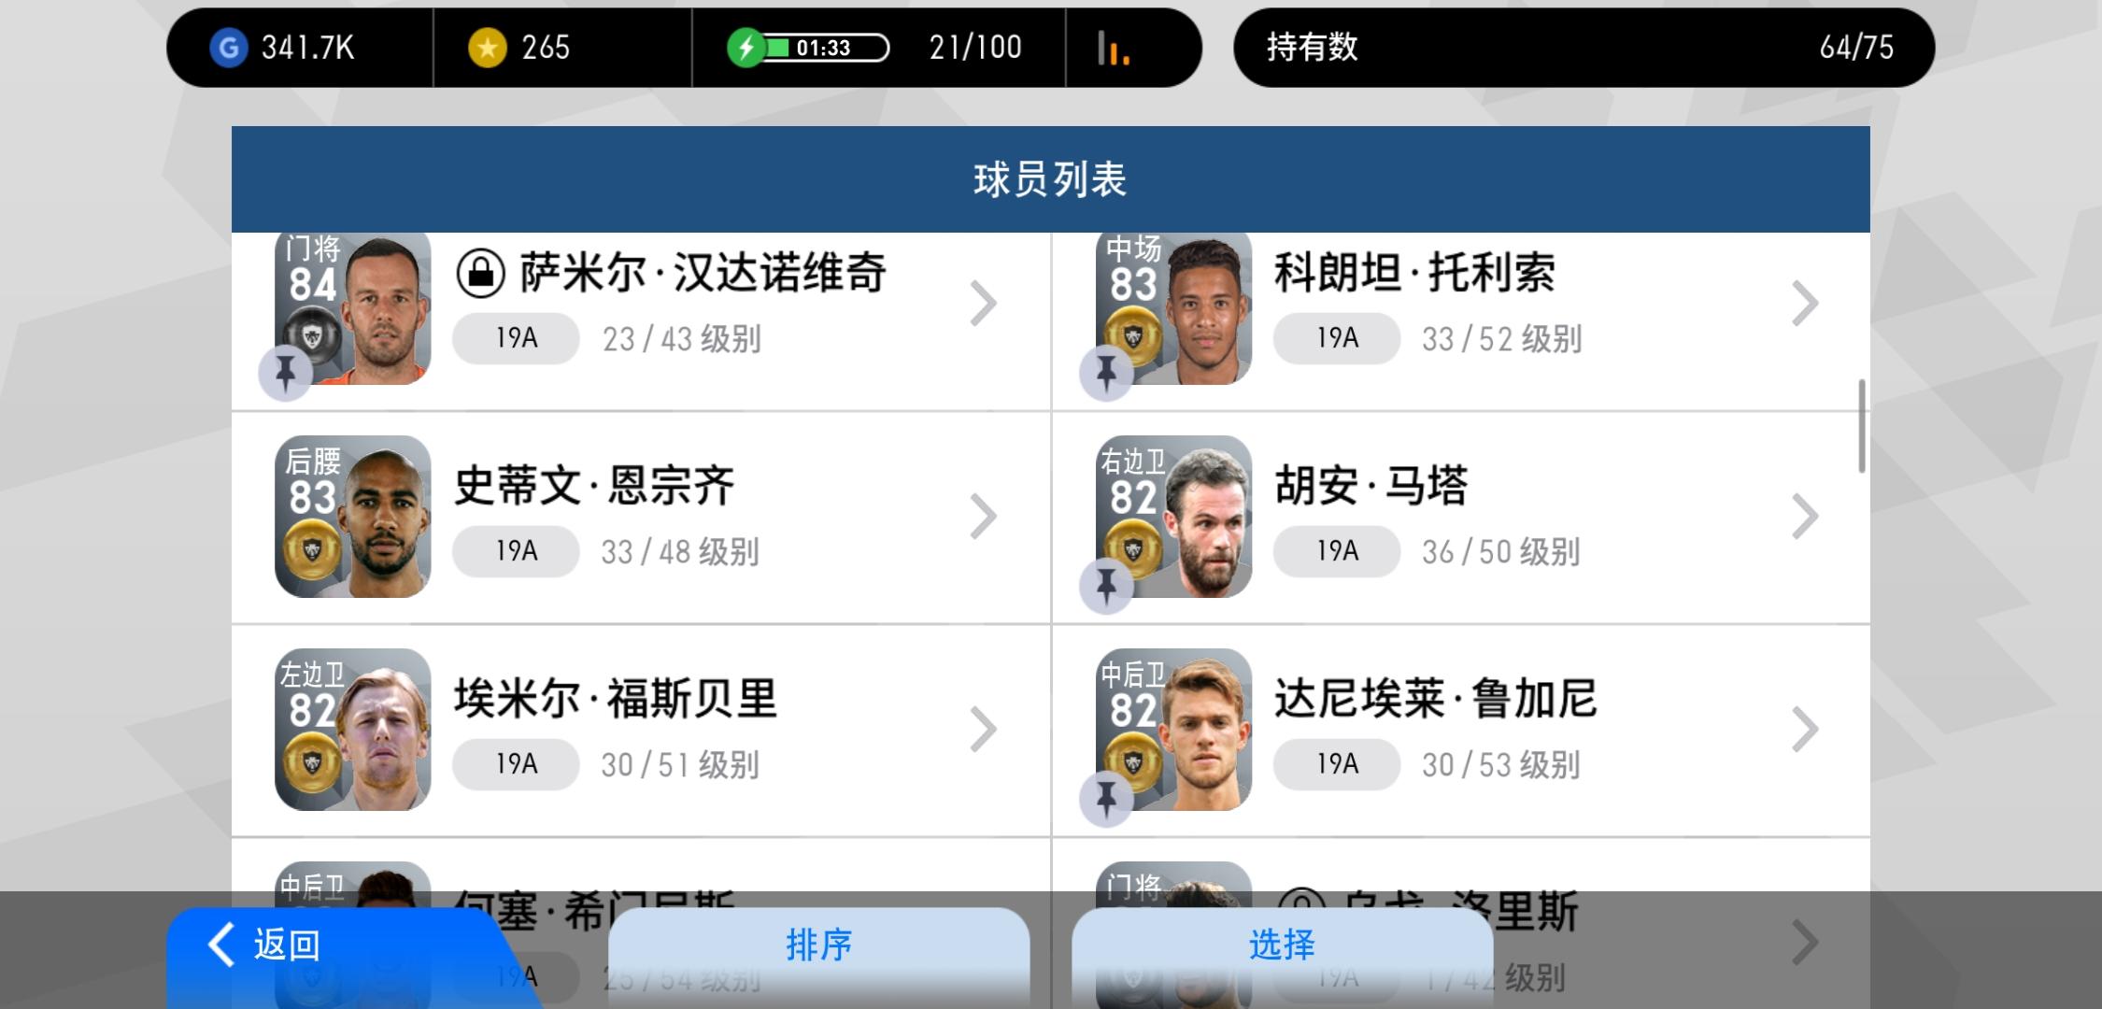The image size is (2102, 1009).
Task: Tap the gold star coin icon
Action: pyautogui.click(x=488, y=47)
